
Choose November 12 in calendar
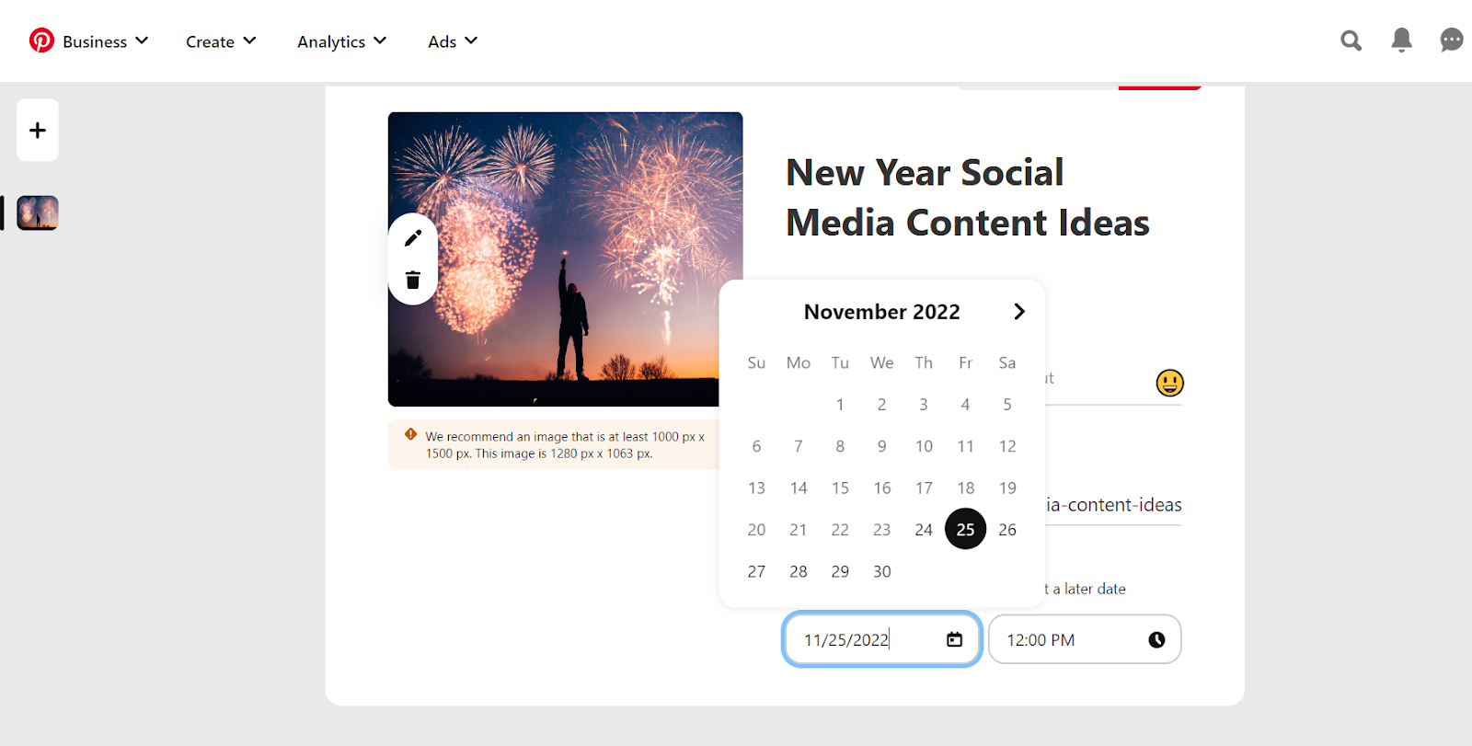pos(1007,446)
